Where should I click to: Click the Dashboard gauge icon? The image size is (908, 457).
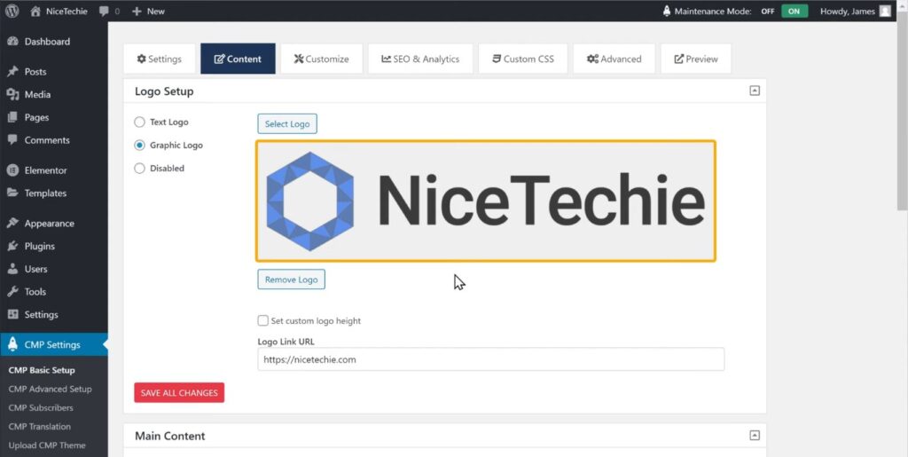(x=12, y=42)
